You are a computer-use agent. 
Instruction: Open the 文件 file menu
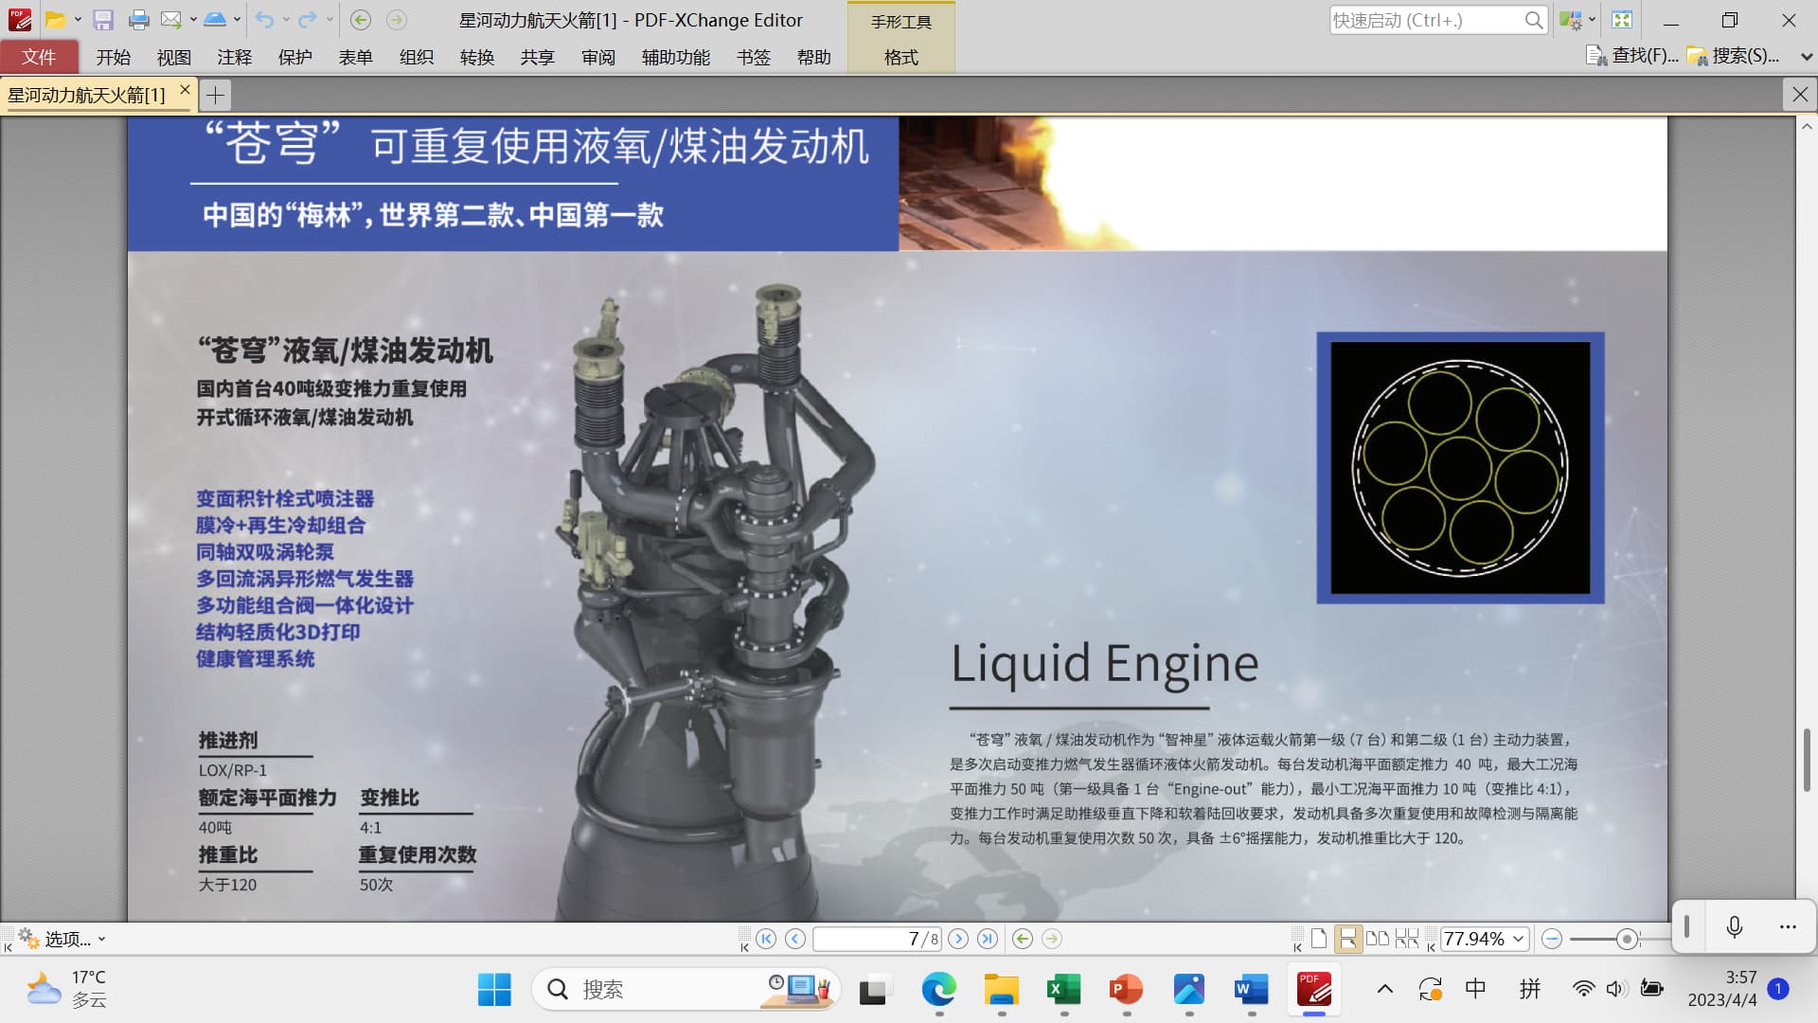39,58
